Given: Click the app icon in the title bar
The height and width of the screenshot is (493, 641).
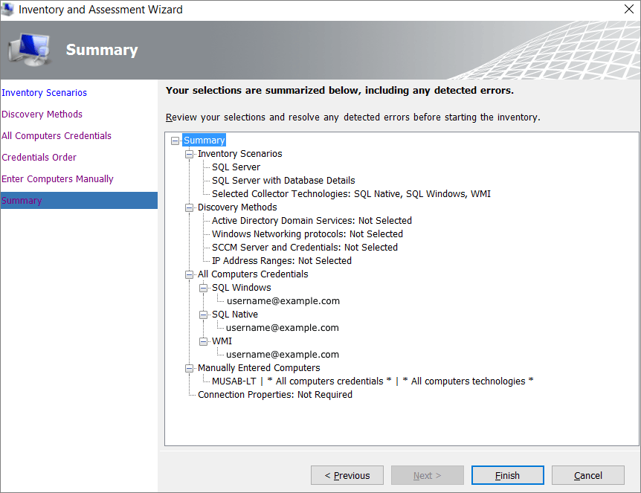Looking at the screenshot, I should pos(7,9).
